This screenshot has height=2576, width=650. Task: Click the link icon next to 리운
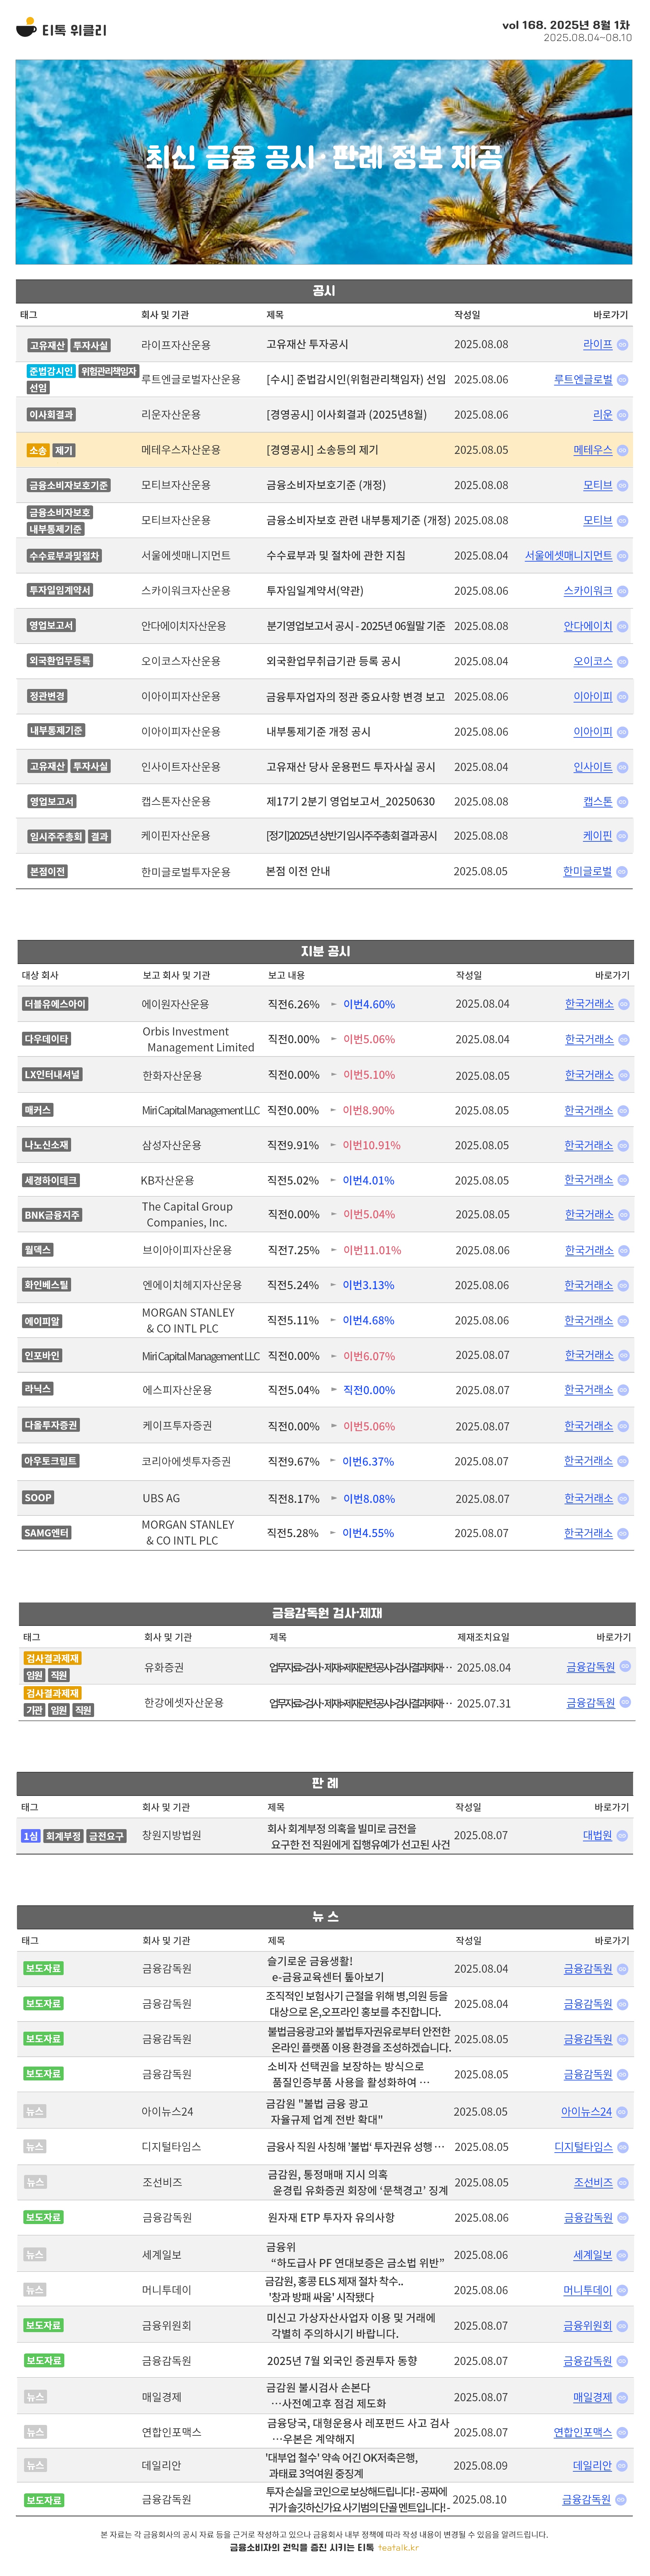pyautogui.click(x=622, y=415)
